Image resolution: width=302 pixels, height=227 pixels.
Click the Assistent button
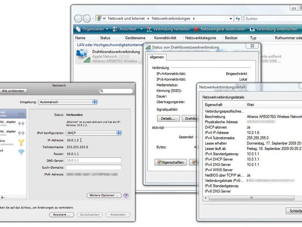(62, 215)
